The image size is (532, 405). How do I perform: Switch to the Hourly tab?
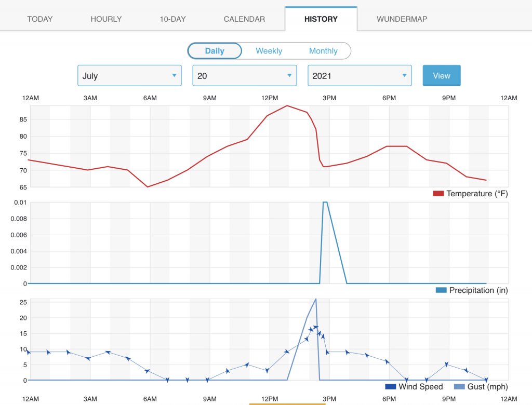(106, 19)
